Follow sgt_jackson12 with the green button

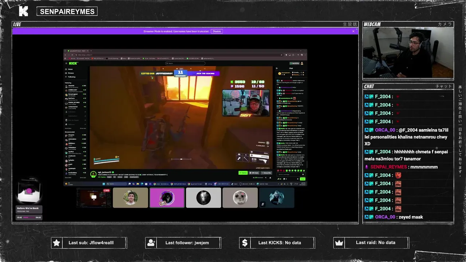[x=243, y=173]
